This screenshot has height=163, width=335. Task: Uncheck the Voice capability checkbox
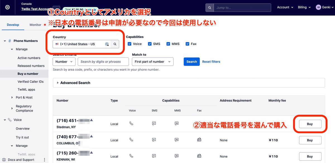pos(130,44)
